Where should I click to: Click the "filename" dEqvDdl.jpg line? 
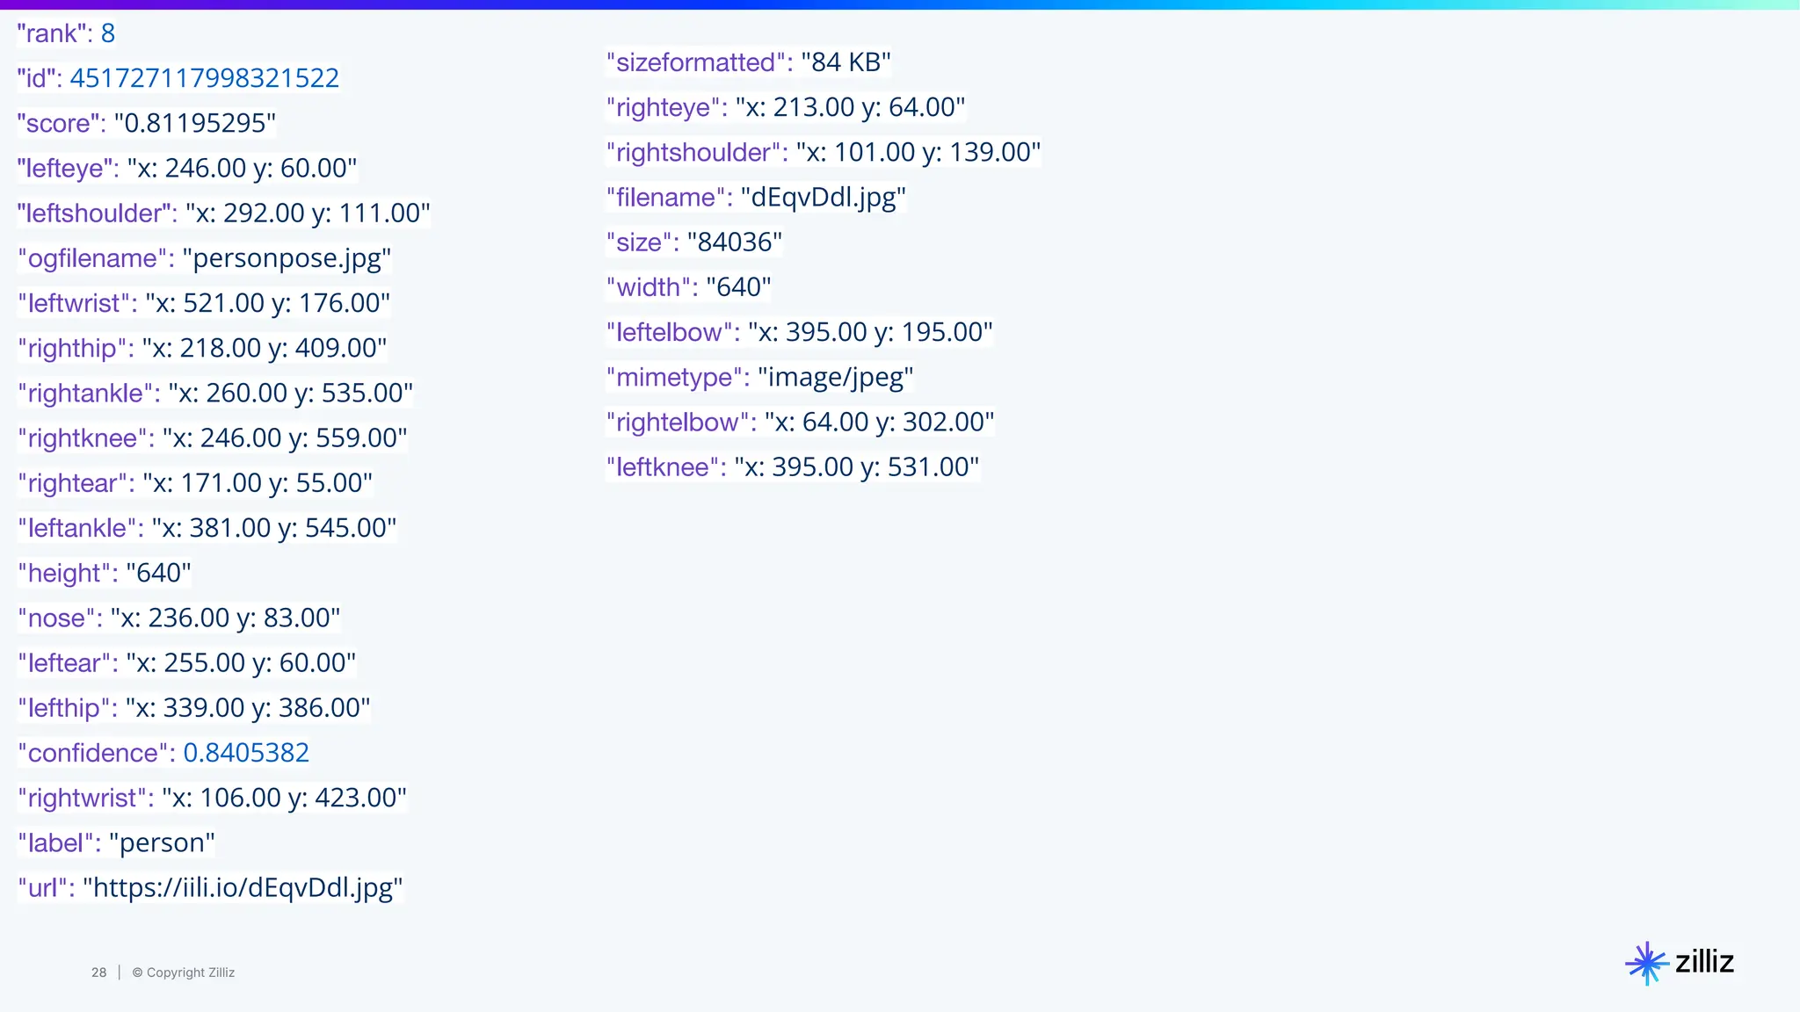pyautogui.click(x=756, y=197)
